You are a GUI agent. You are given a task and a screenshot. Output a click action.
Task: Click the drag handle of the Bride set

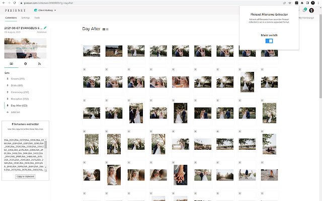(8, 85)
